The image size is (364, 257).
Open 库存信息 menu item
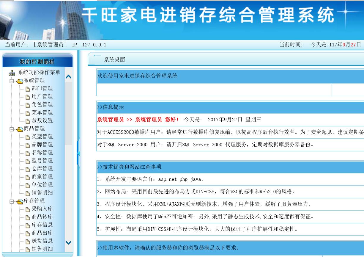42,225
